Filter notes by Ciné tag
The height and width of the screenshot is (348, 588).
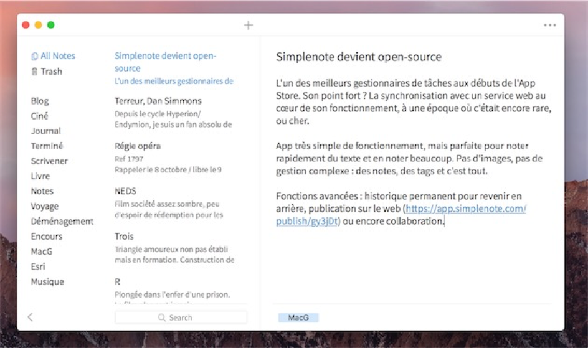pyautogui.click(x=39, y=116)
